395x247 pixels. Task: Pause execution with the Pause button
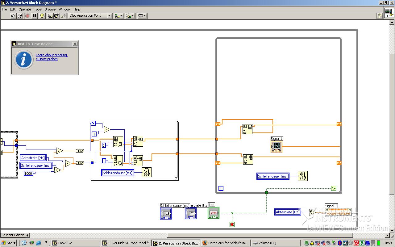click(34, 16)
